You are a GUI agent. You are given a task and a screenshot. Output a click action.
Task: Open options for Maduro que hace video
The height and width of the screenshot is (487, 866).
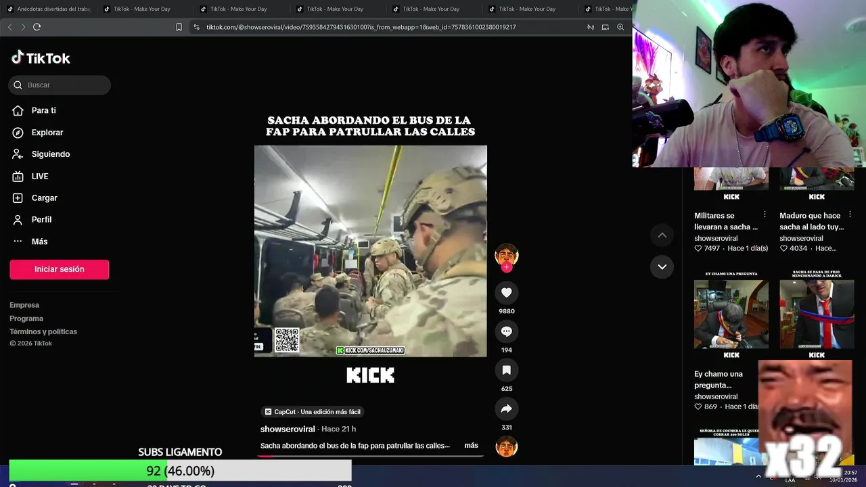click(850, 214)
